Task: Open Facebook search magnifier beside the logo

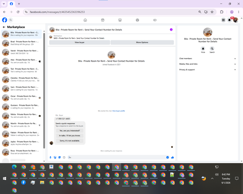Action: click(x=11, y=20)
